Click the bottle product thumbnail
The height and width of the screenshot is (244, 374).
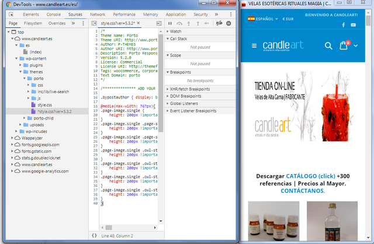(332, 221)
